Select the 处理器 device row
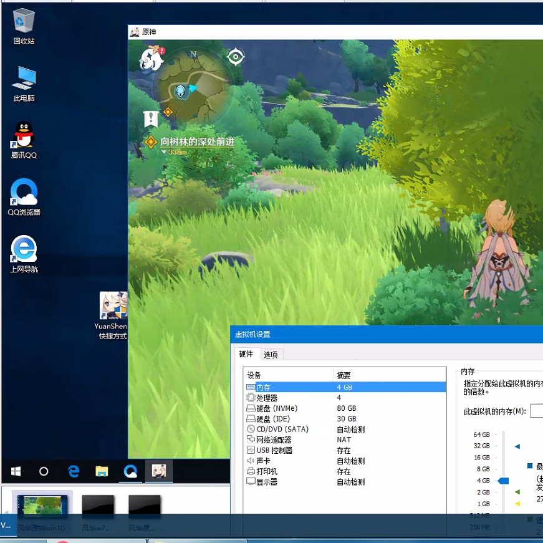This screenshot has height=543, width=543. 345,398
